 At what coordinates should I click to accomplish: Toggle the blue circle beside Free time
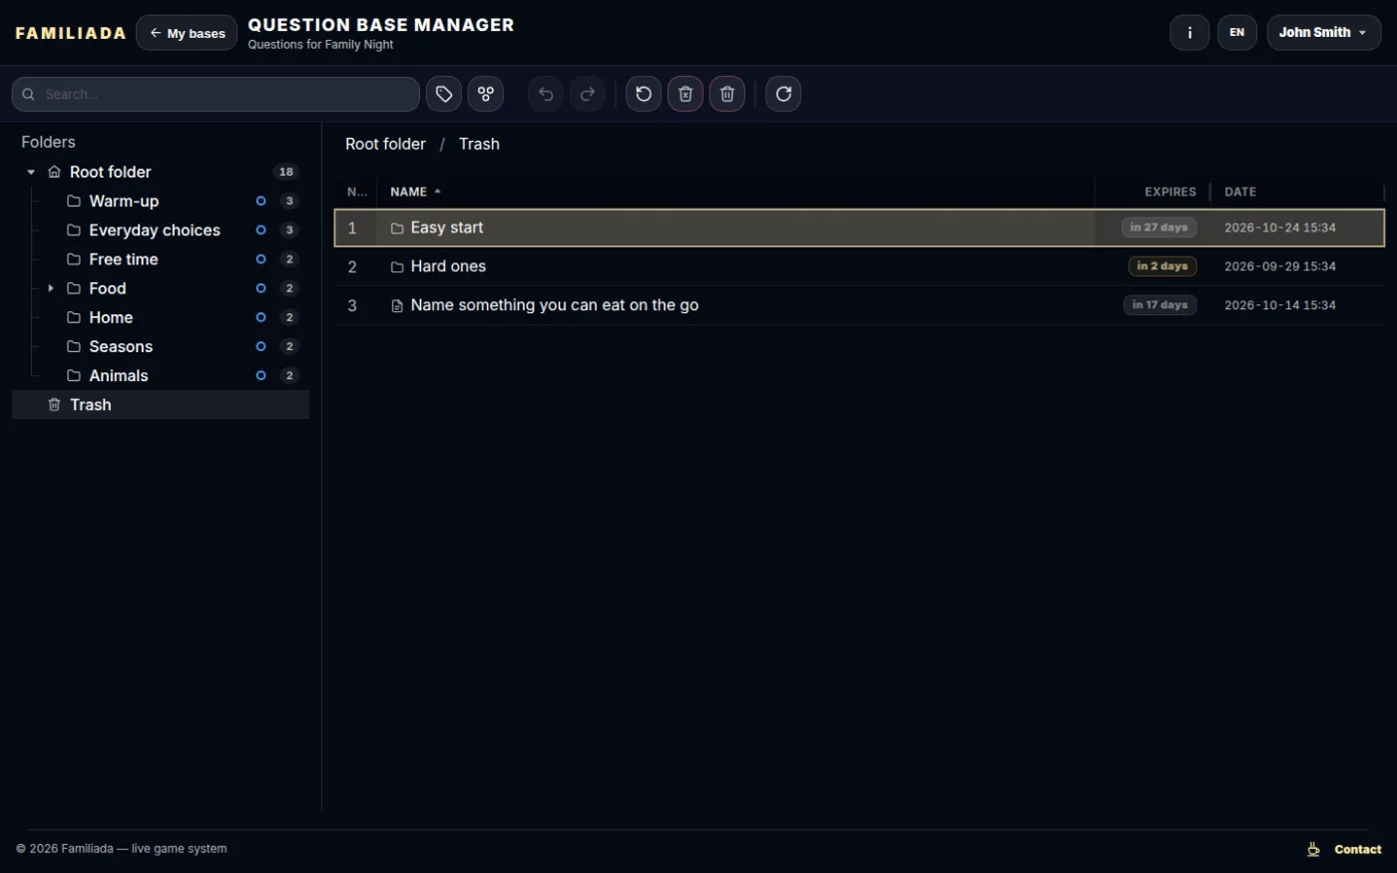coord(260,258)
